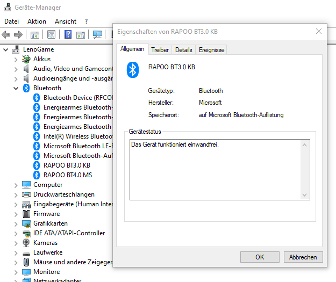The width and height of the screenshot is (336, 282).
Task: Select Intel(R) Wireless Bluetooth entry
Action: coord(78,136)
